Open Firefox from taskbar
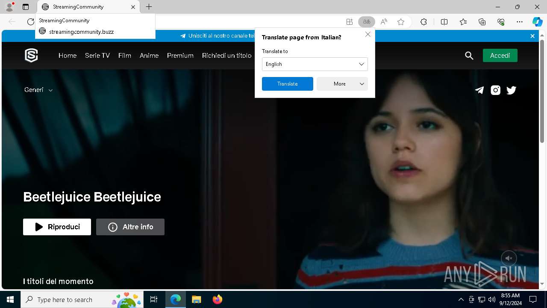 click(x=218, y=299)
